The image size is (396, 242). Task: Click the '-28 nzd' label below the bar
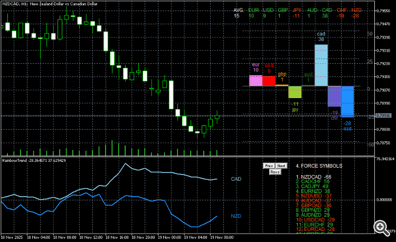(x=347, y=126)
